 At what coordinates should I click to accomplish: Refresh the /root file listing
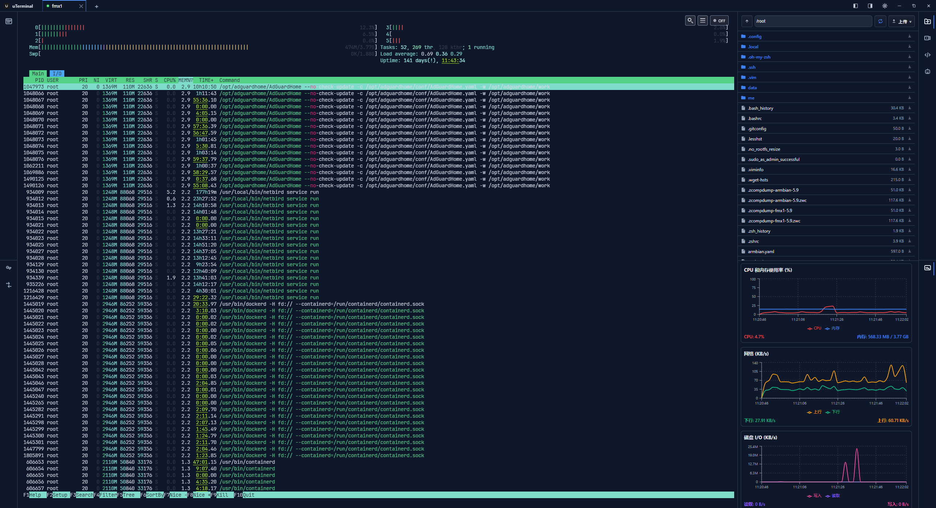point(880,21)
